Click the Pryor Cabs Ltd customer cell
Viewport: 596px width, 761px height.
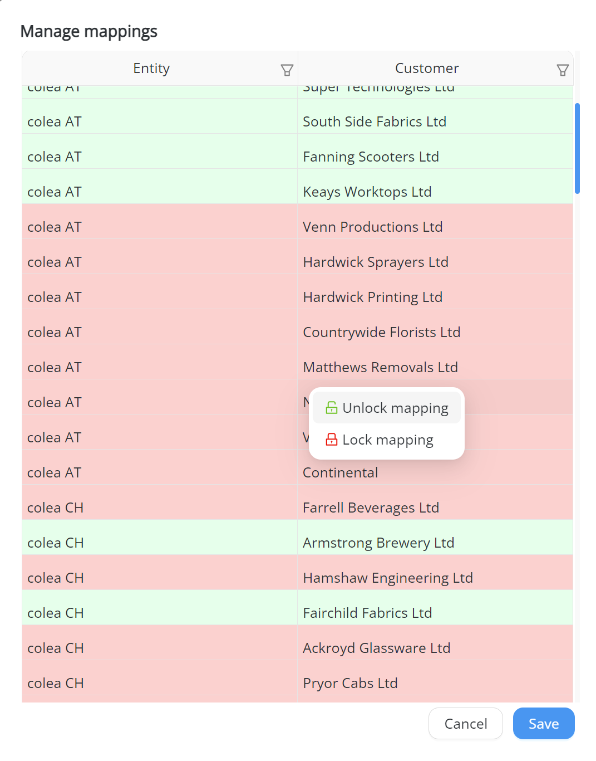(350, 683)
